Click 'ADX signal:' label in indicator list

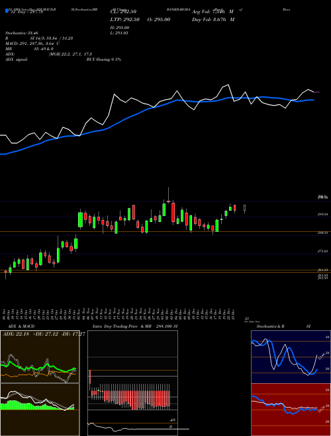17,59
